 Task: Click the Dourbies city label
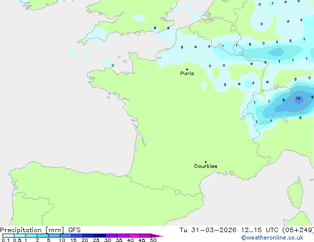[x=206, y=166]
